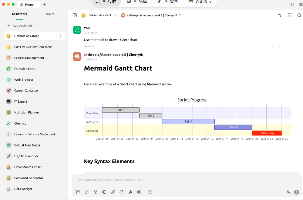Select the IT Expert assistant
Screen dimensions: 303x200
(x=21, y=101)
